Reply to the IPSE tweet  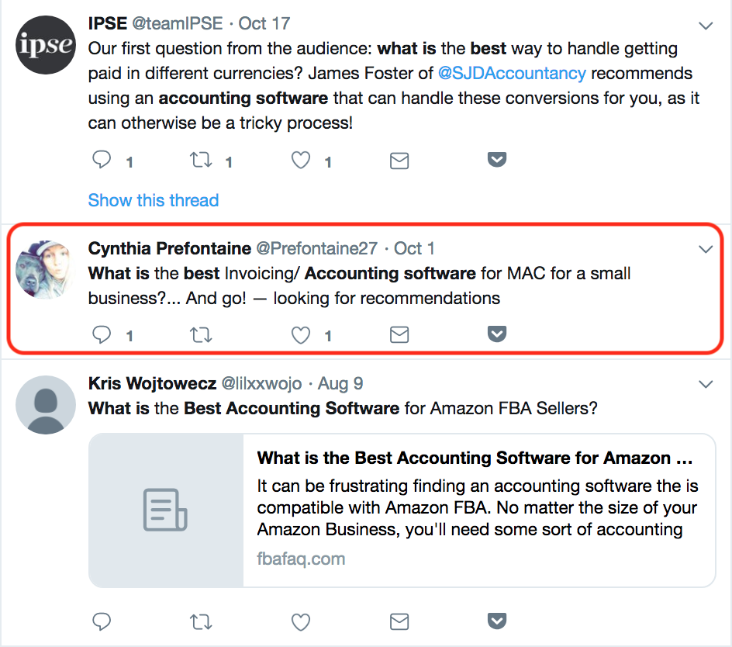point(102,161)
